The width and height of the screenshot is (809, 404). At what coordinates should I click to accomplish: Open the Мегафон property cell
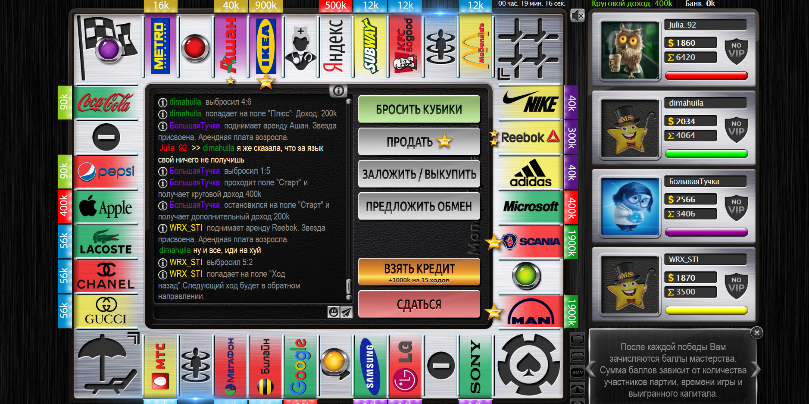(231, 366)
